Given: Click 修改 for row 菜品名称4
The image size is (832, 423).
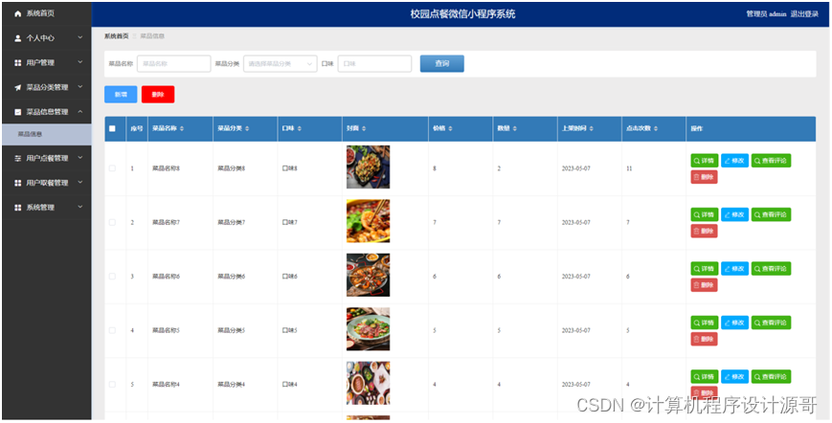Looking at the screenshot, I should click(x=735, y=377).
